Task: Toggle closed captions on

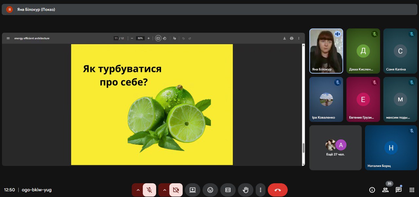Action: 228,190
